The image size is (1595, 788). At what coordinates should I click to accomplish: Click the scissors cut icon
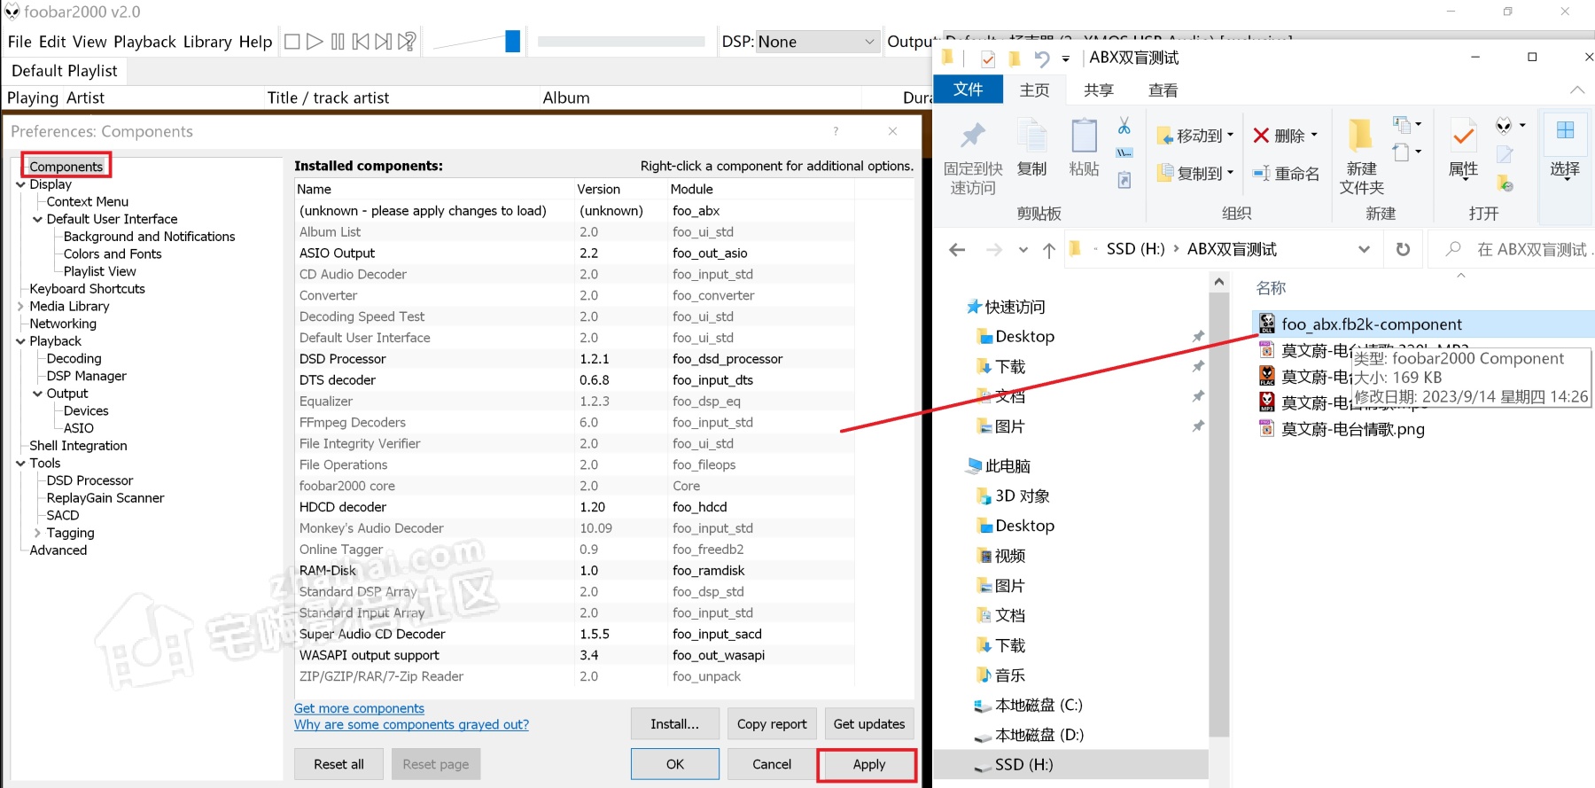pos(1124,126)
